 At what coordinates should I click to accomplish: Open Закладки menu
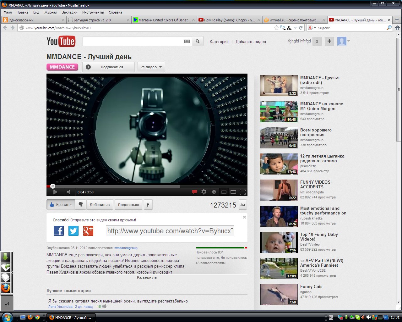[x=69, y=12]
